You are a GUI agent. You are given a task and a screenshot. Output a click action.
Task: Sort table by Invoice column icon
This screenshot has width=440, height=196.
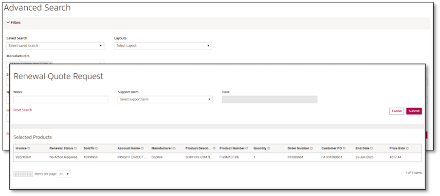point(29,148)
